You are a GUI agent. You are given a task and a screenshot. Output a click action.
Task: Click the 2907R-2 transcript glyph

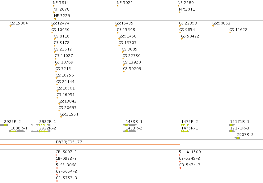pos(237,138)
